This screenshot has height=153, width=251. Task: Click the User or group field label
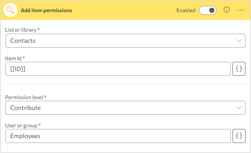21,126
